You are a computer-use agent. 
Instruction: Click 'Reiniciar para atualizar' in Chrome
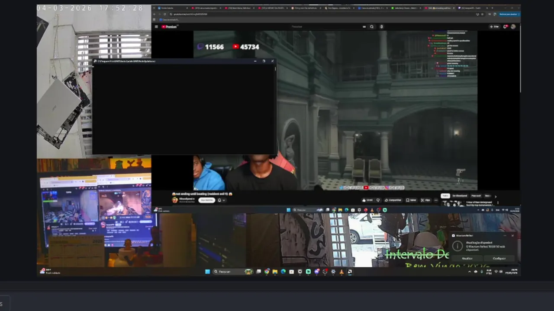[509, 14]
